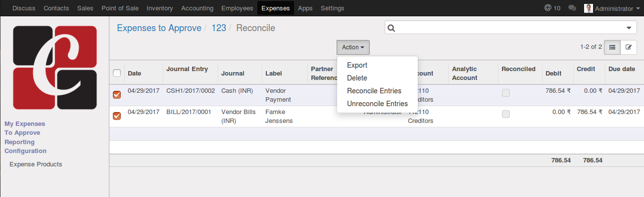644x197 pixels.
Task: Uncheck the CSH1/2017/0002 row checkbox
Action: [x=117, y=95]
